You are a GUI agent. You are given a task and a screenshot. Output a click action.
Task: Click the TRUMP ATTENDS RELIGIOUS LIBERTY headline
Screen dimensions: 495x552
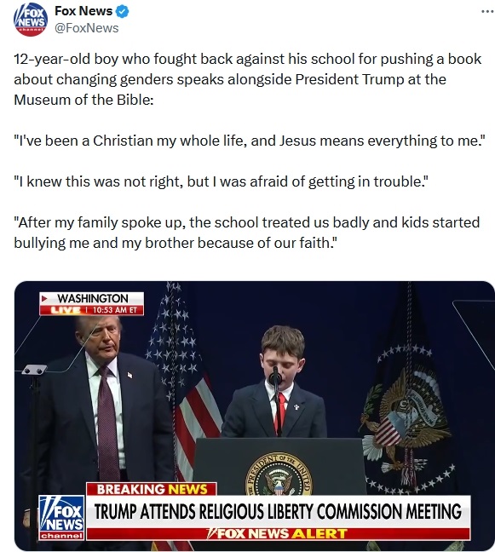click(278, 511)
